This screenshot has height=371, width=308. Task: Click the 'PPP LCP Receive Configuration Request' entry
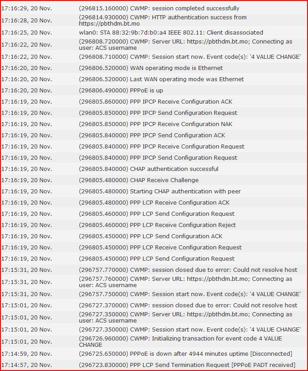tap(154, 247)
